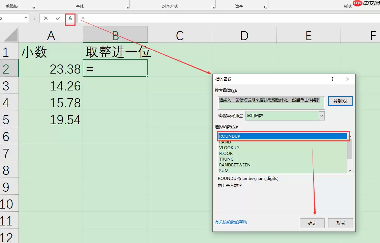Confirm formula entry with the checkmark icon
Image resolution: width=380 pixels, height=243 pixels.
pos(58,19)
